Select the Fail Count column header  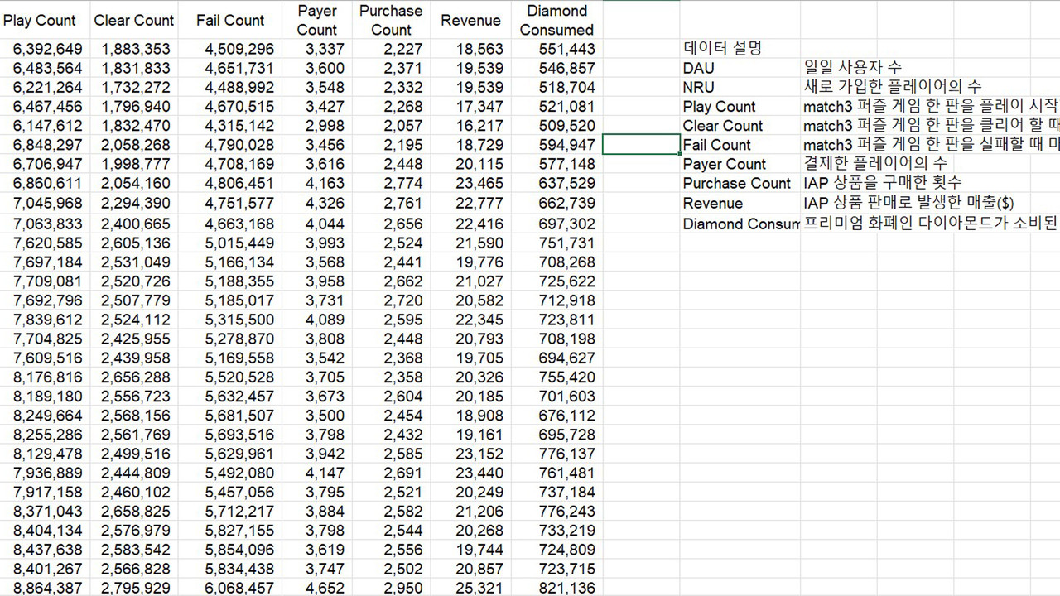click(x=229, y=20)
